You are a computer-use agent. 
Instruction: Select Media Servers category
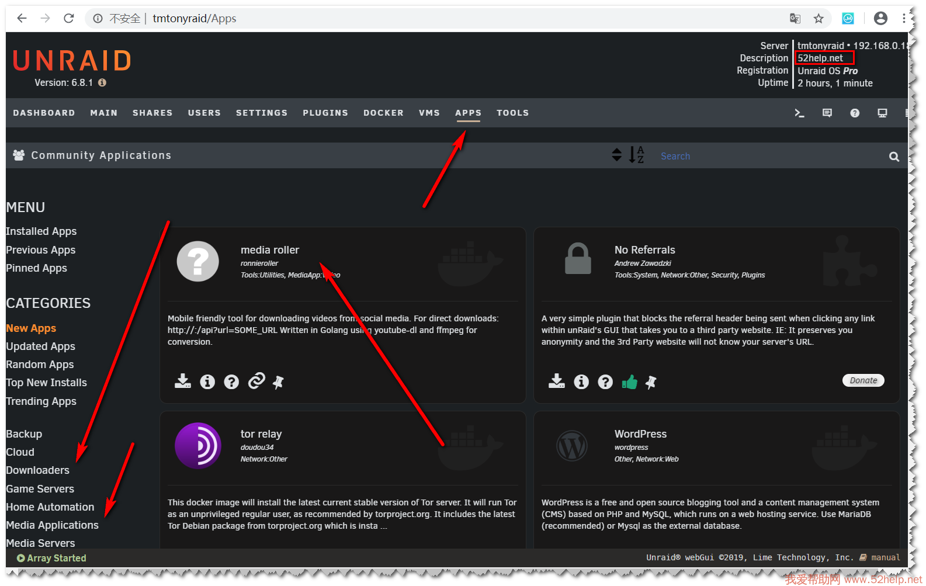coord(41,543)
